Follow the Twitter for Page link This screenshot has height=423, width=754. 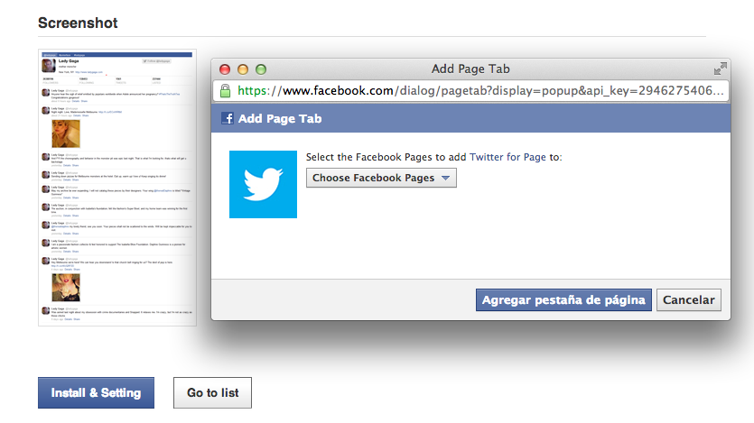(x=507, y=157)
